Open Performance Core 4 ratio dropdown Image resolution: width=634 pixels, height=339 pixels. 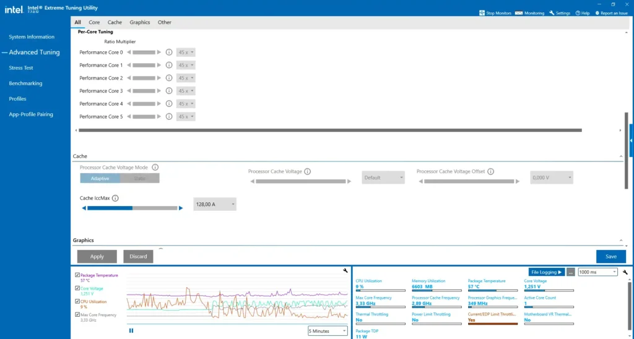click(x=186, y=104)
